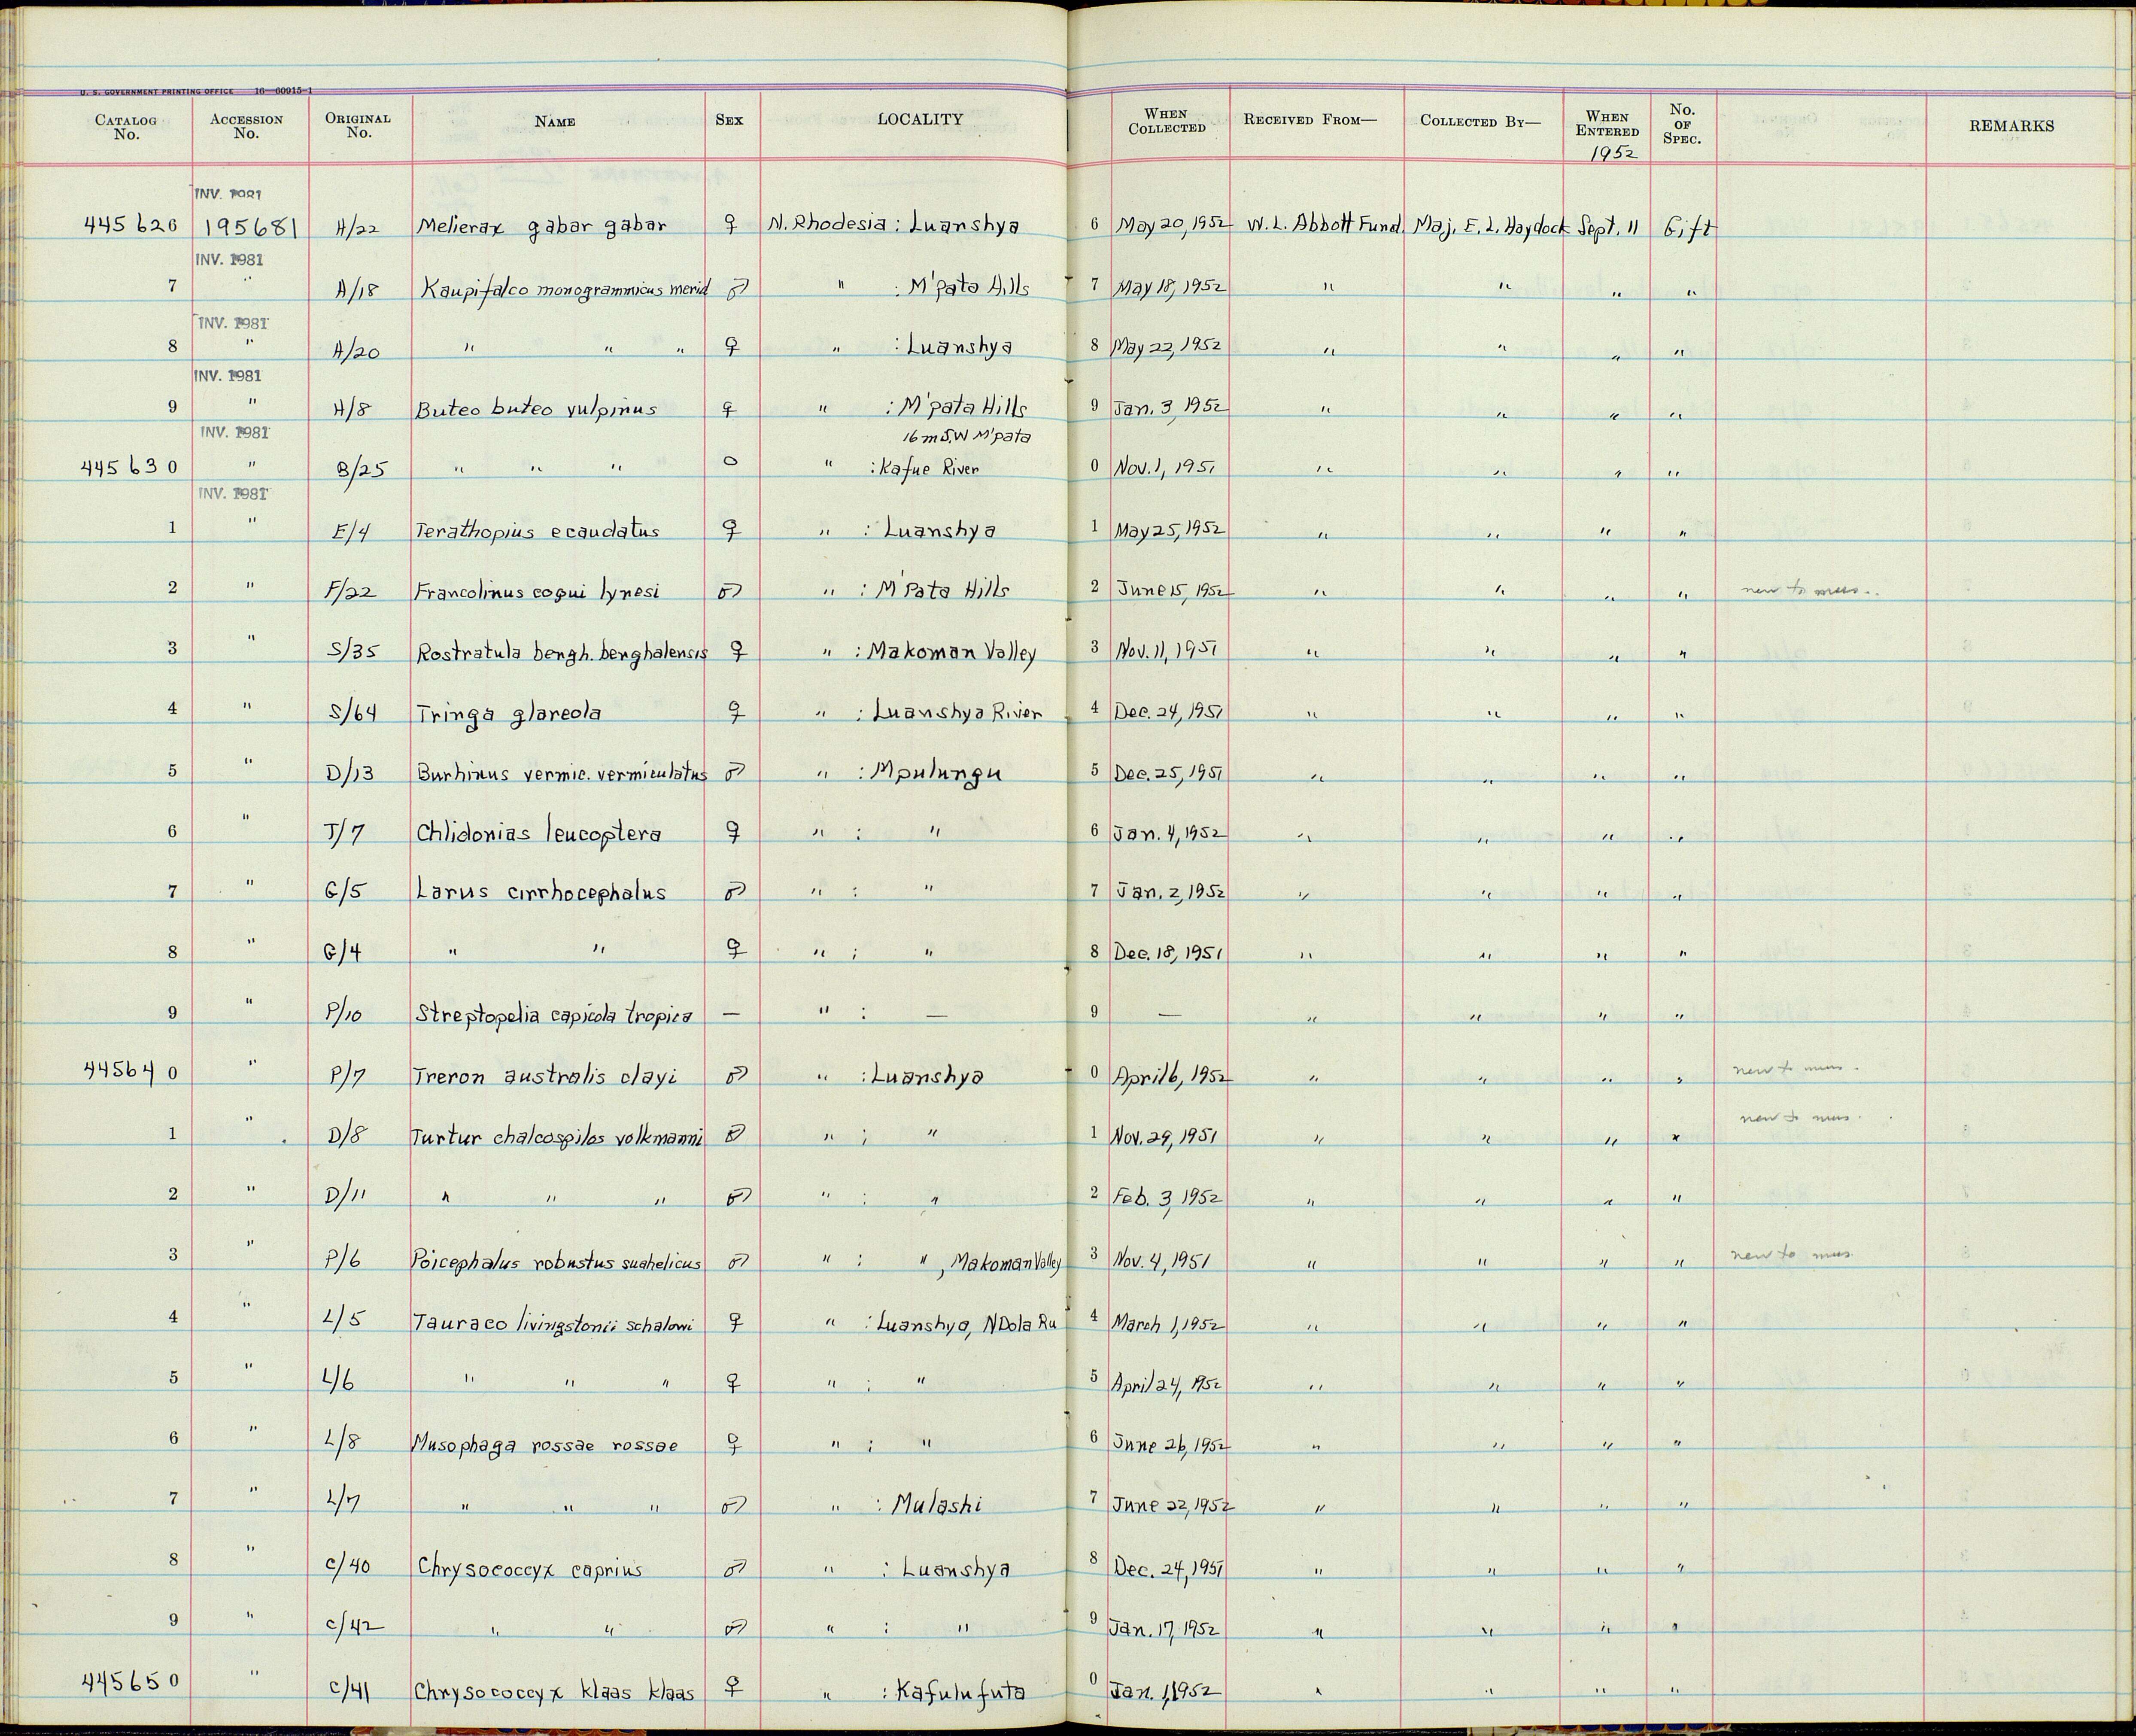Click the 'Received From—' column header

1309,120
